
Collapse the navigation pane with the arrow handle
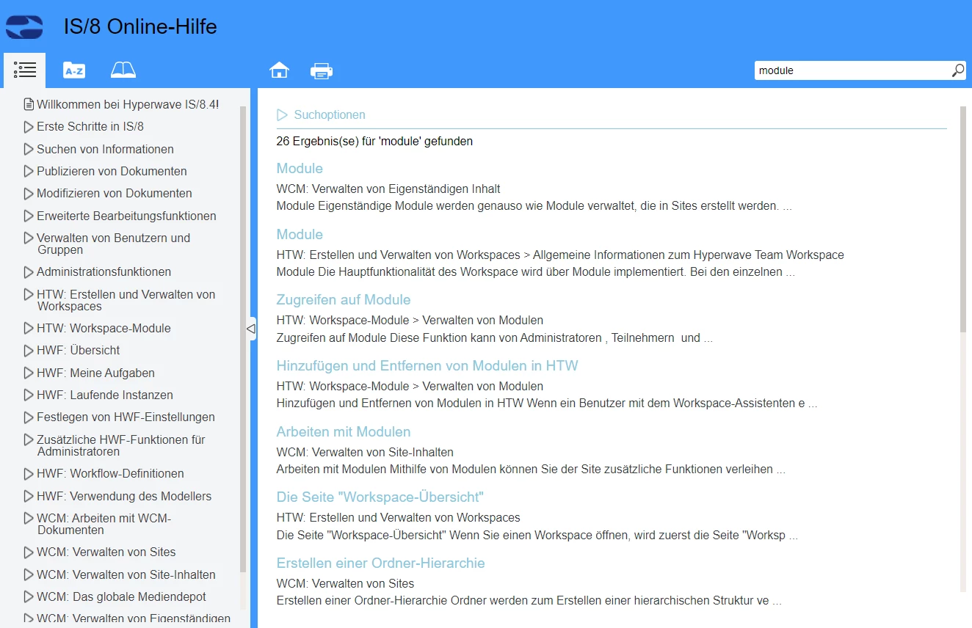tap(251, 329)
